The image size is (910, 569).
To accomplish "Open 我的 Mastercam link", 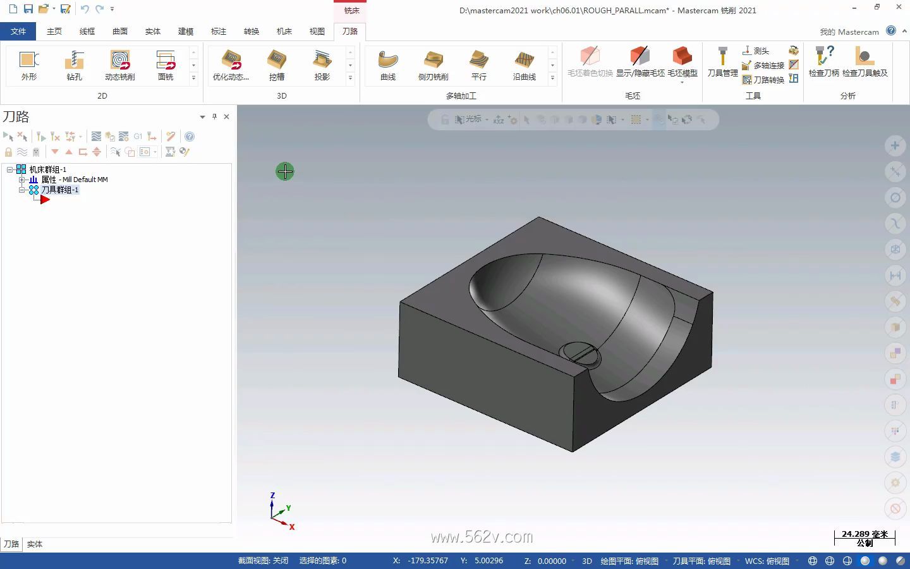I will [x=849, y=32].
